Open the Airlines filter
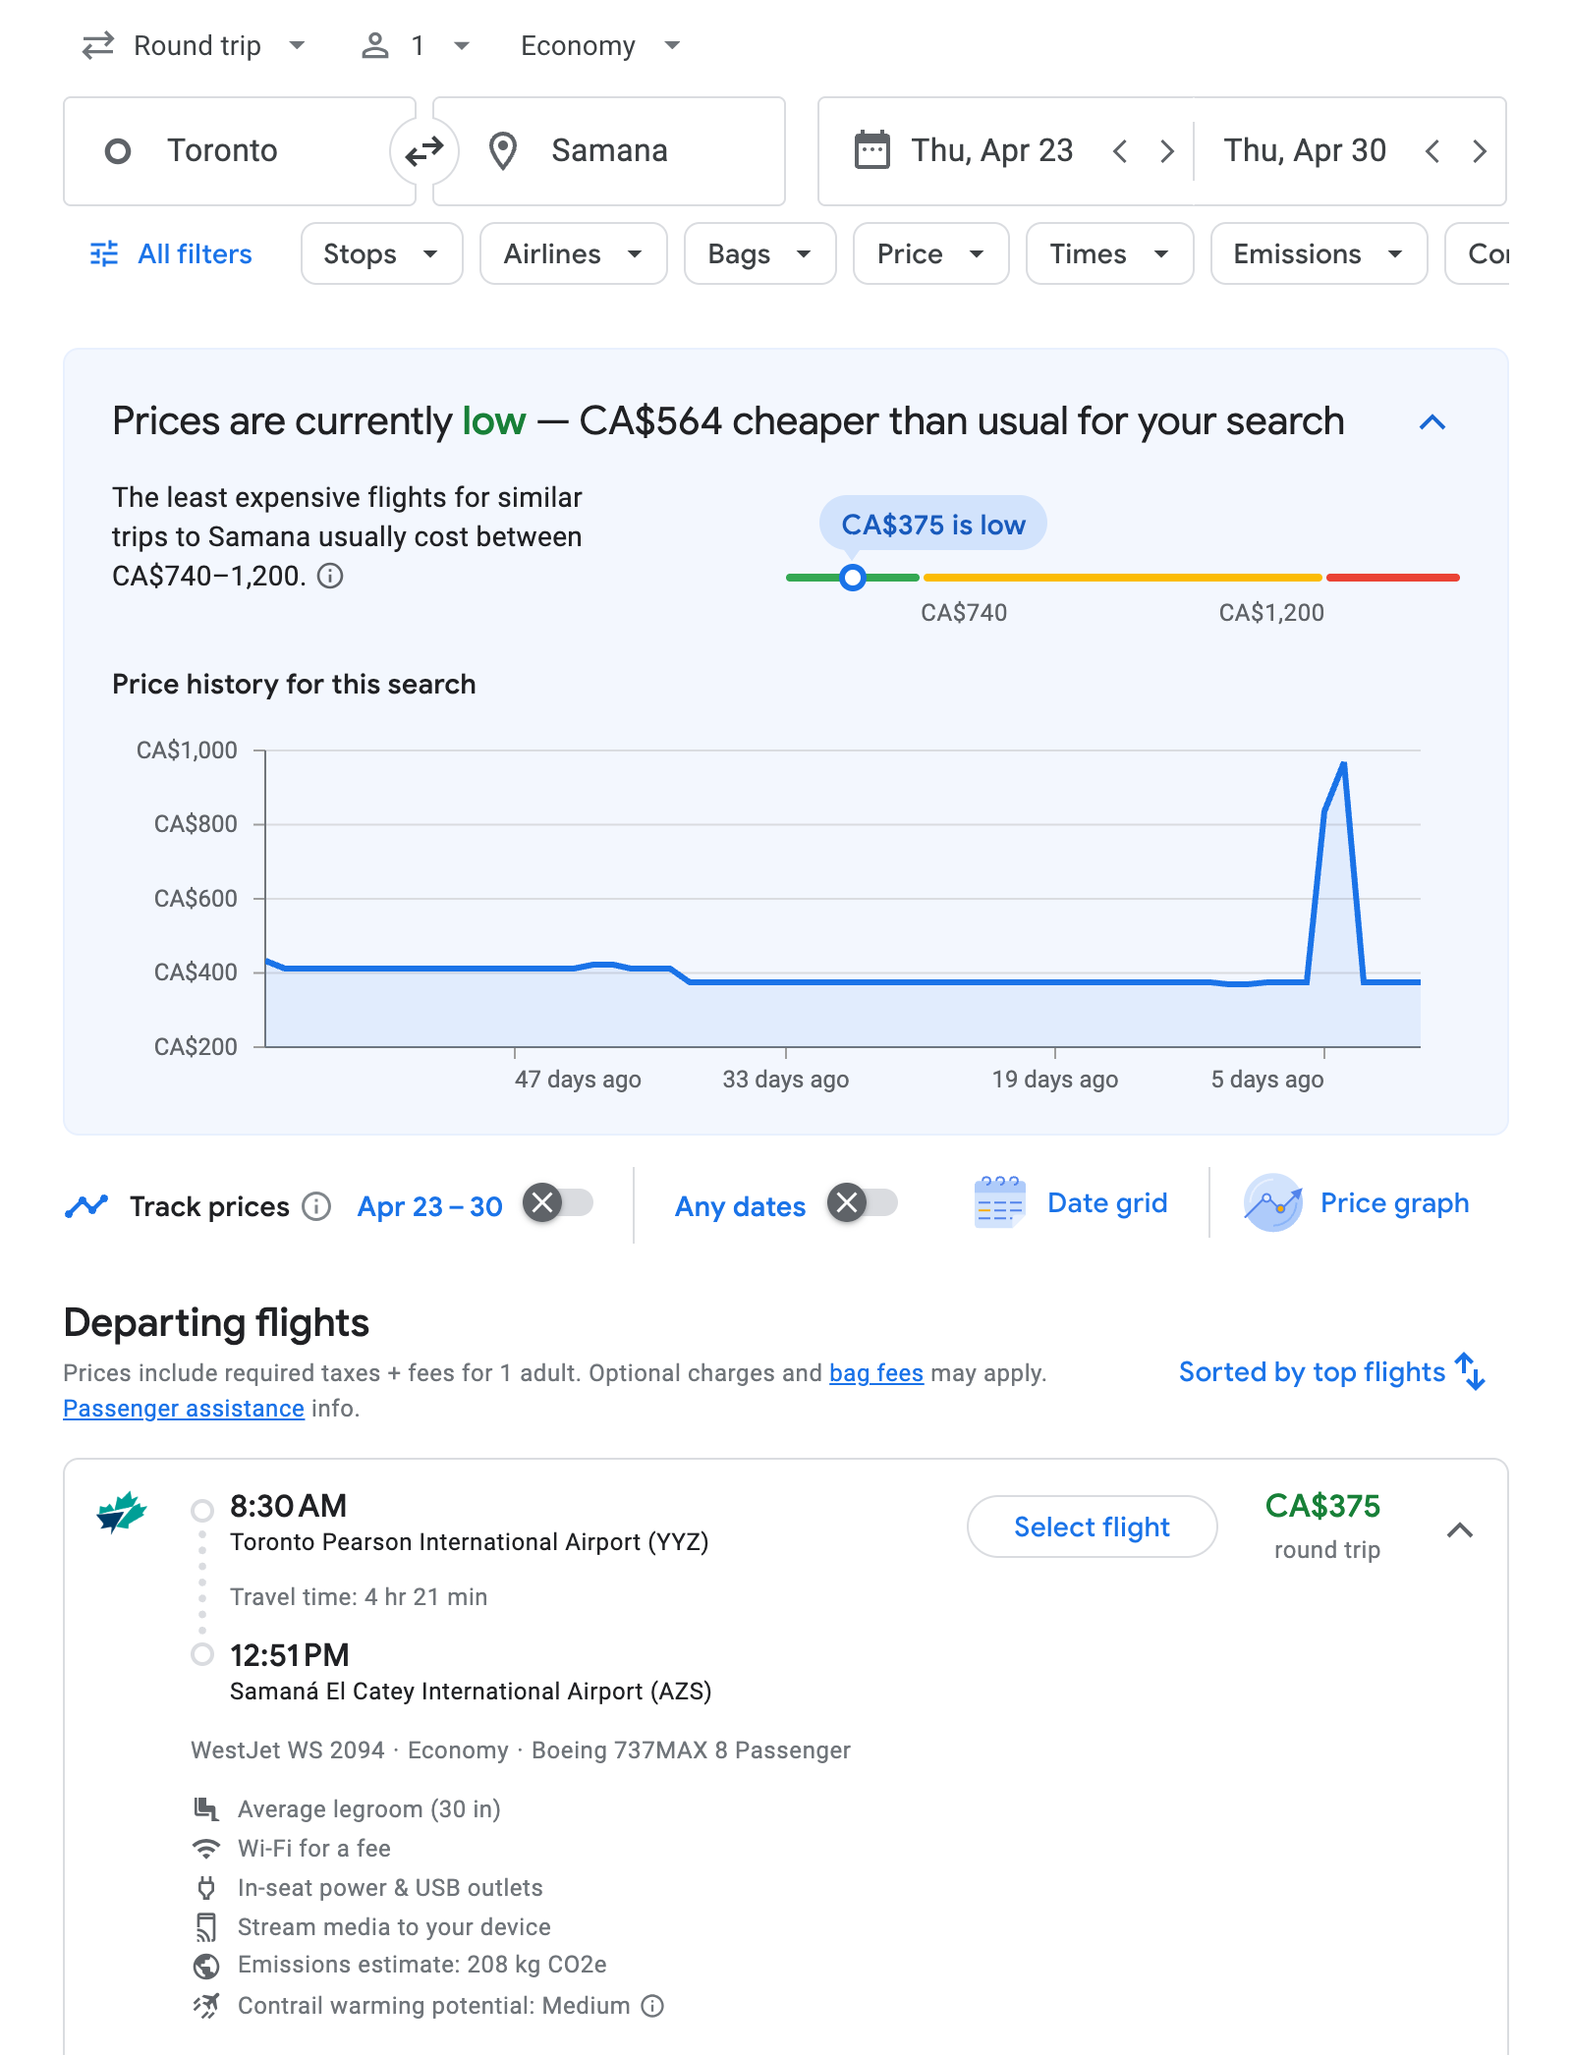 pyautogui.click(x=573, y=254)
